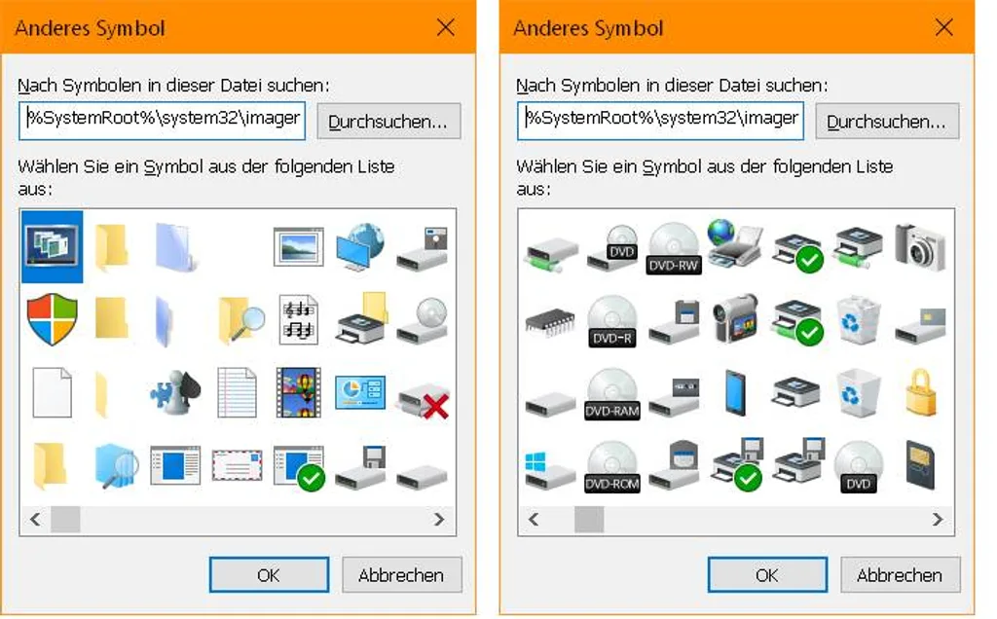Click the file path field in right dialog
997x619 pixels.
pyautogui.click(x=661, y=121)
